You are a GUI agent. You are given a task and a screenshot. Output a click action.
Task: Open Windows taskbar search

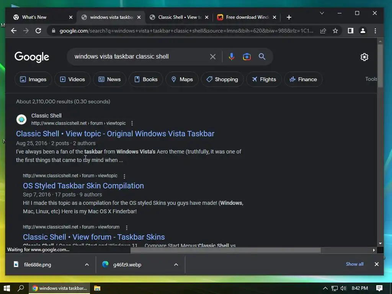click(21, 288)
